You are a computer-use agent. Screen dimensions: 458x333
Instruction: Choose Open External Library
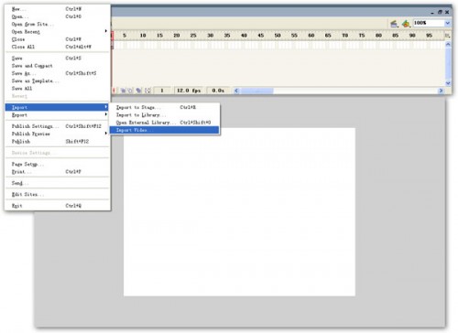(x=165, y=123)
